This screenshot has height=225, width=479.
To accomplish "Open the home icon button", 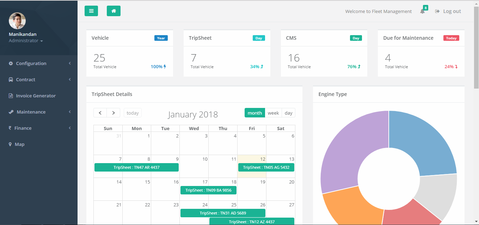I will pos(113,11).
